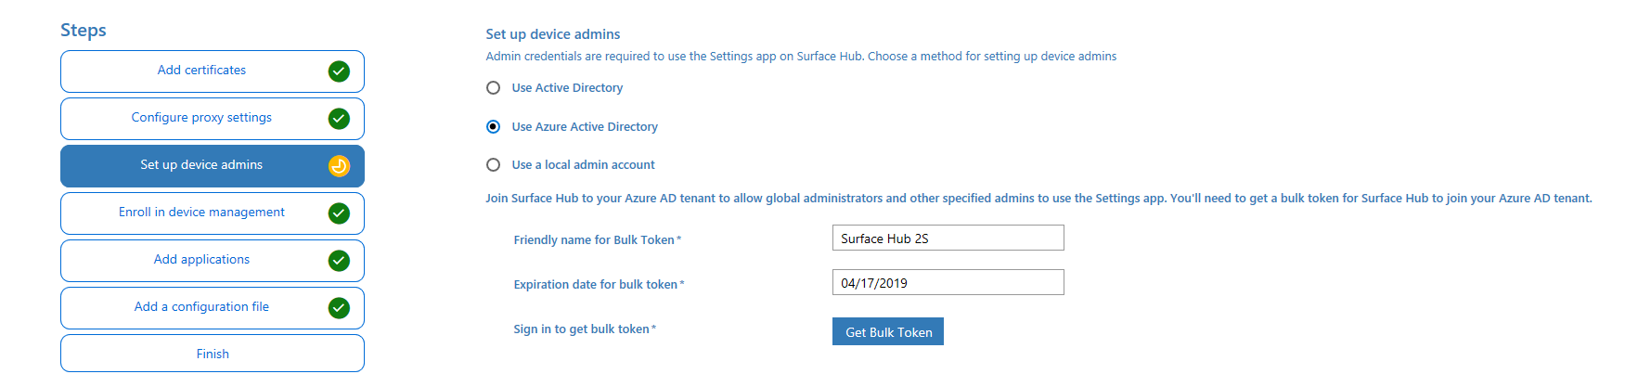
Task: Open the Finish step
Action: coord(213,354)
